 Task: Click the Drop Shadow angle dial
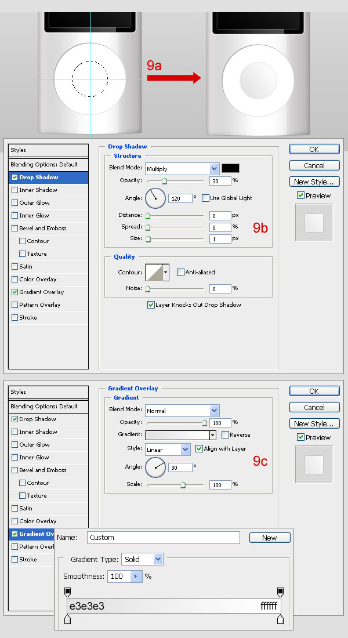(155, 198)
